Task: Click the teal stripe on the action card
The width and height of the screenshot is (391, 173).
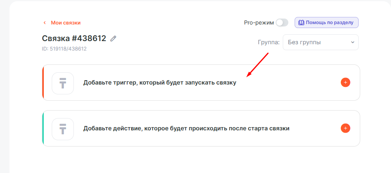Action: click(x=43, y=128)
